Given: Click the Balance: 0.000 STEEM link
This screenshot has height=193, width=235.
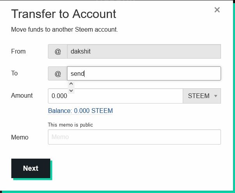Looking at the screenshot, I should 80,111.
